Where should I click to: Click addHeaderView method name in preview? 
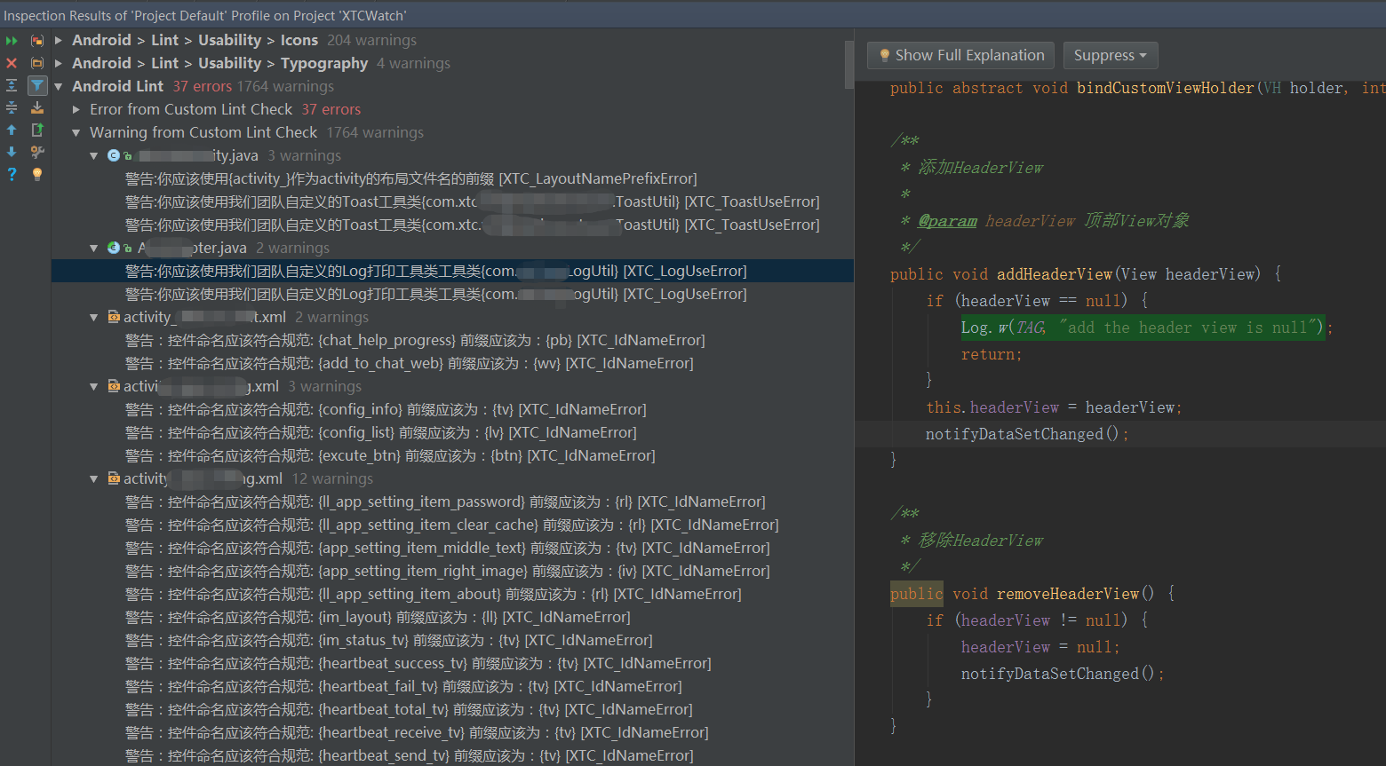click(1055, 274)
